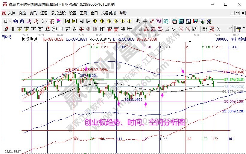Jump to last bar with skip-to-end icon

coord(74,21)
